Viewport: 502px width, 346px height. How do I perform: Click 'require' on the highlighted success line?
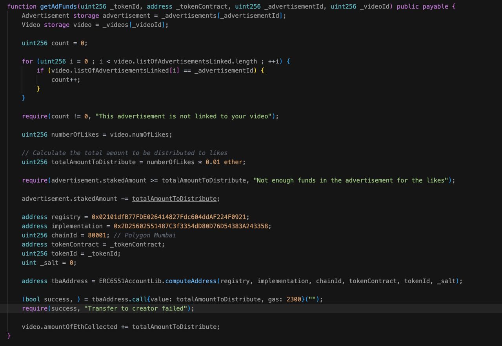35,308
